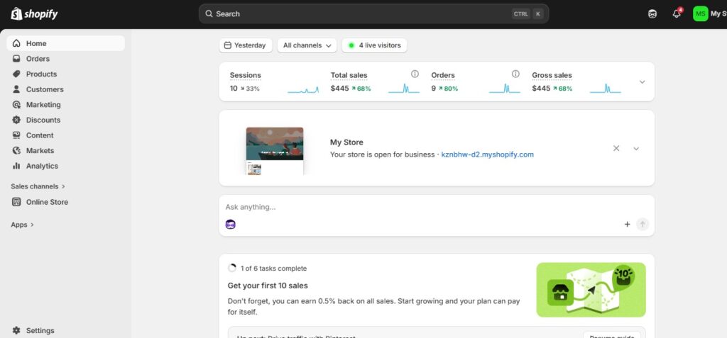The height and width of the screenshot is (338, 727).
Task: Click the 4 live visitors button
Action: coord(374,45)
